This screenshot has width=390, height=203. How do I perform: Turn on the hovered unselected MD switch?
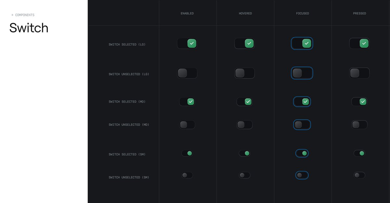pyautogui.click(x=244, y=125)
